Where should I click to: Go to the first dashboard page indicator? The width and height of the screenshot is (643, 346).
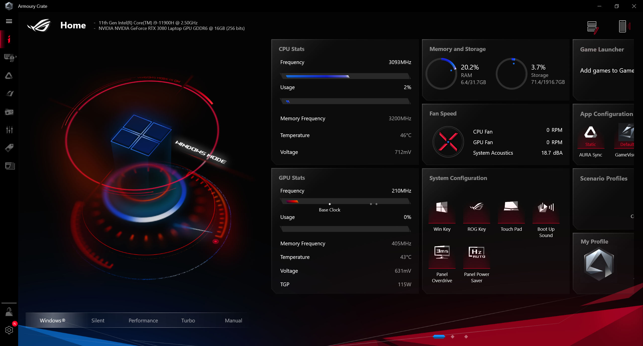click(x=439, y=337)
